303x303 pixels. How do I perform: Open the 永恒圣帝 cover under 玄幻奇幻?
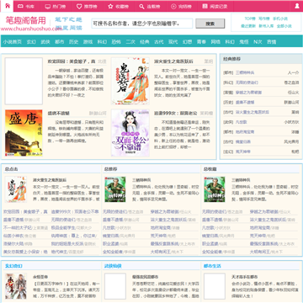(x=16, y=286)
